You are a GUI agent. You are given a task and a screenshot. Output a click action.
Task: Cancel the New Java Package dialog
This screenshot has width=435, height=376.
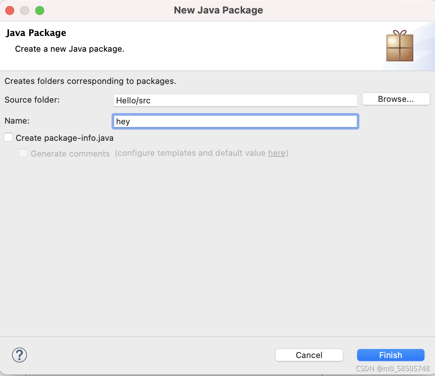click(309, 355)
